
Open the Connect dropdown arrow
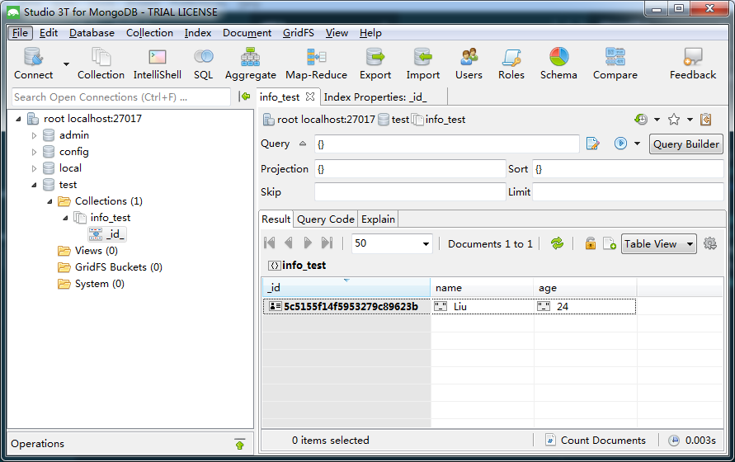(67, 64)
